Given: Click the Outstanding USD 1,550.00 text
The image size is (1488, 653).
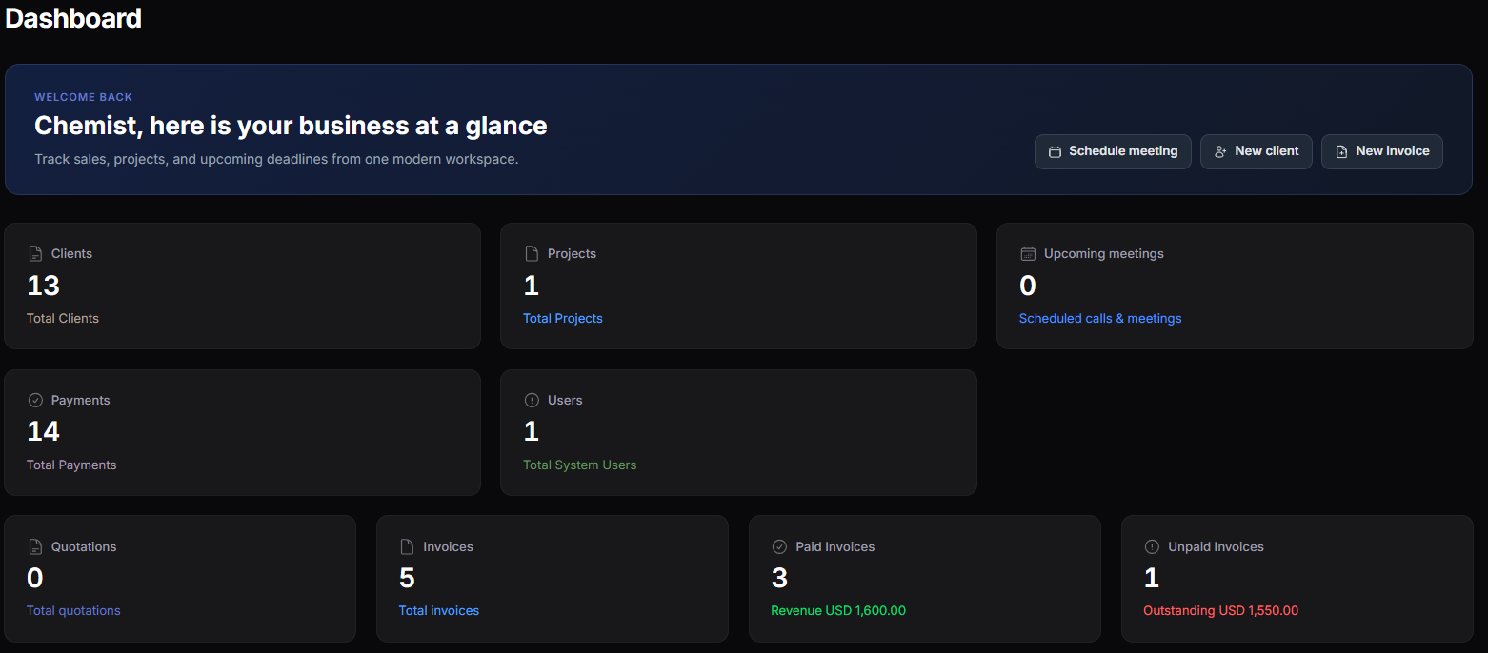Looking at the screenshot, I should (x=1221, y=610).
